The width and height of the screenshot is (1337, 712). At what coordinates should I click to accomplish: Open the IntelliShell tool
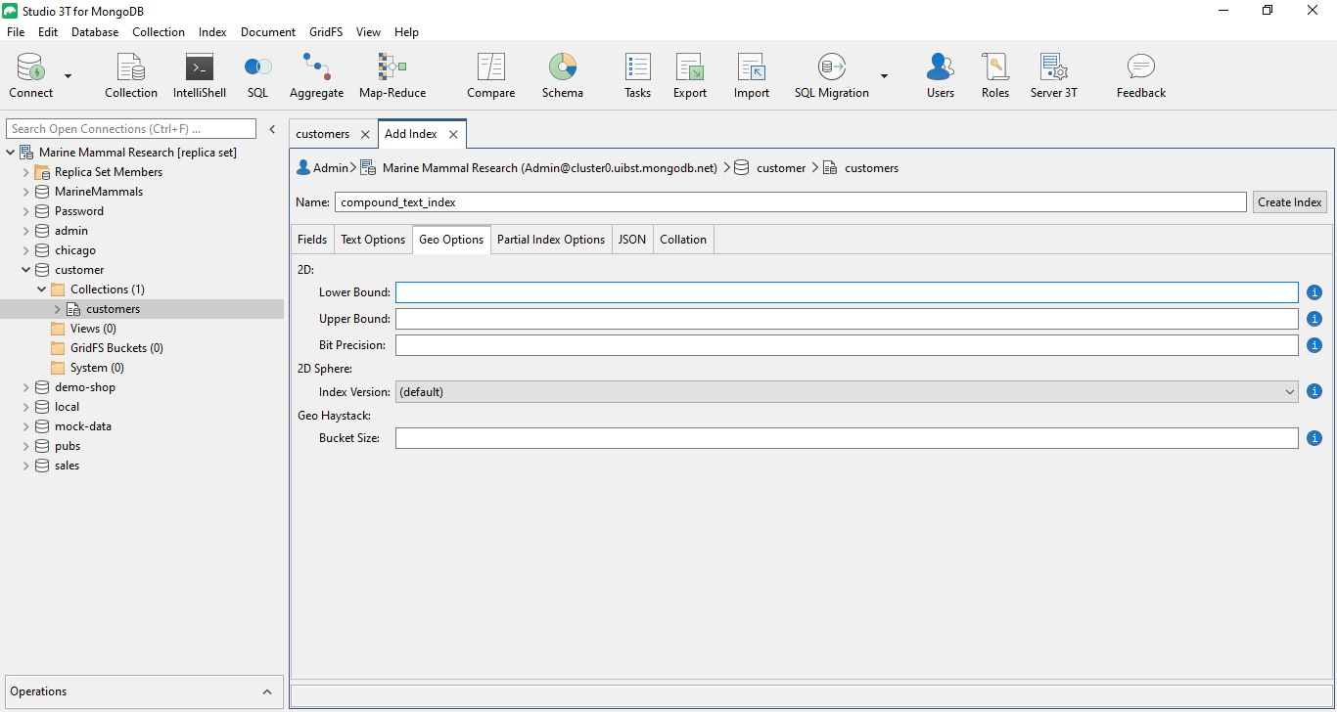[199, 73]
